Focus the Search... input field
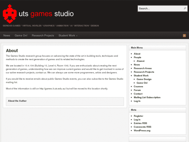189x142 pixels. coord(162,8)
